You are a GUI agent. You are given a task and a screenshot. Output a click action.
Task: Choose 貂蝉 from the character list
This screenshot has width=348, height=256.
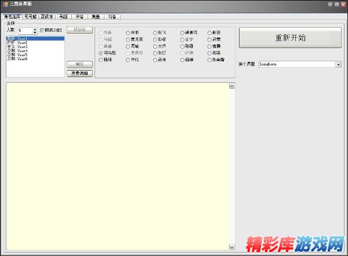point(182,59)
